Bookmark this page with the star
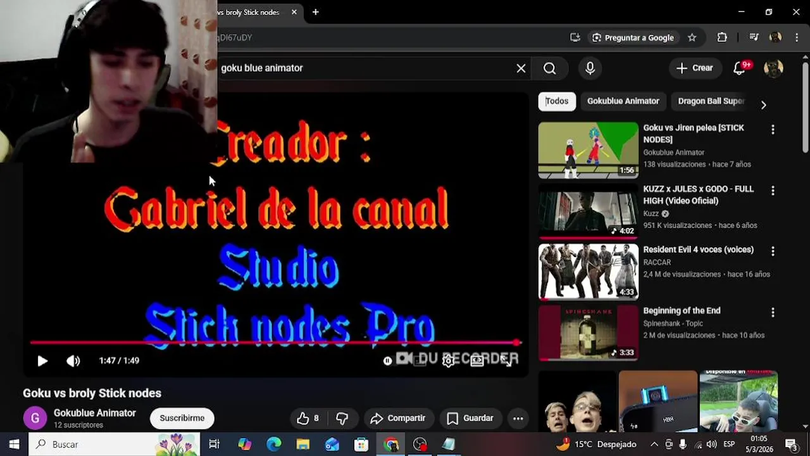 (692, 37)
